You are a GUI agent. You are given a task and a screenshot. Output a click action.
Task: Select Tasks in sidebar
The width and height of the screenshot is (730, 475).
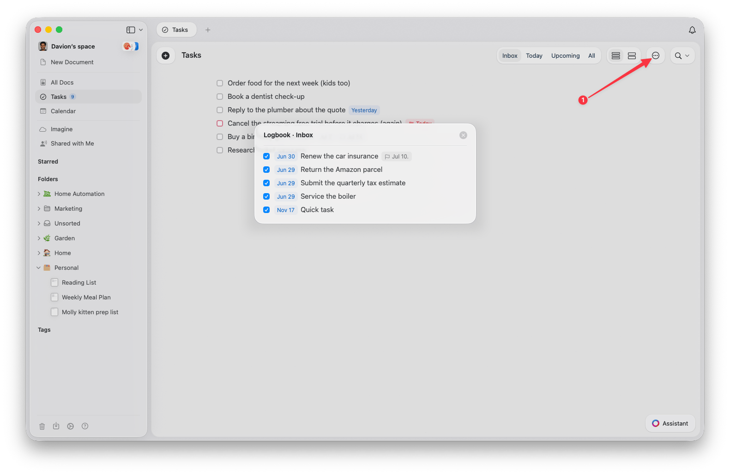(x=88, y=97)
